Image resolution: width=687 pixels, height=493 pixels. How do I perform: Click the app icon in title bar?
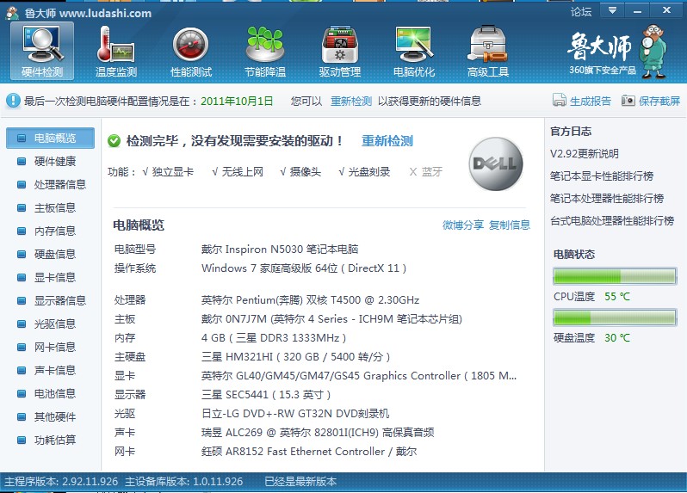tap(12, 13)
